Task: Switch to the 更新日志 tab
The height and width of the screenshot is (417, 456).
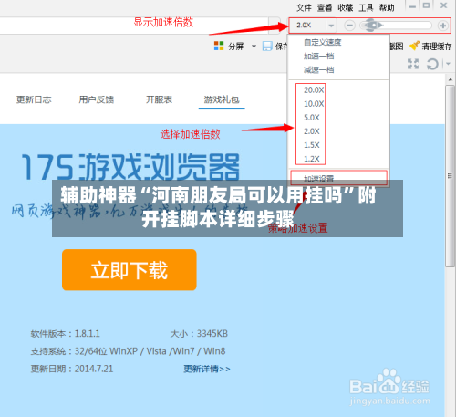Action: coord(34,99)
